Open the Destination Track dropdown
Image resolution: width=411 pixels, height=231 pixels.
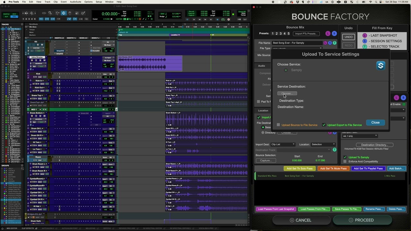pyautogui.click(x=303, y=150)
